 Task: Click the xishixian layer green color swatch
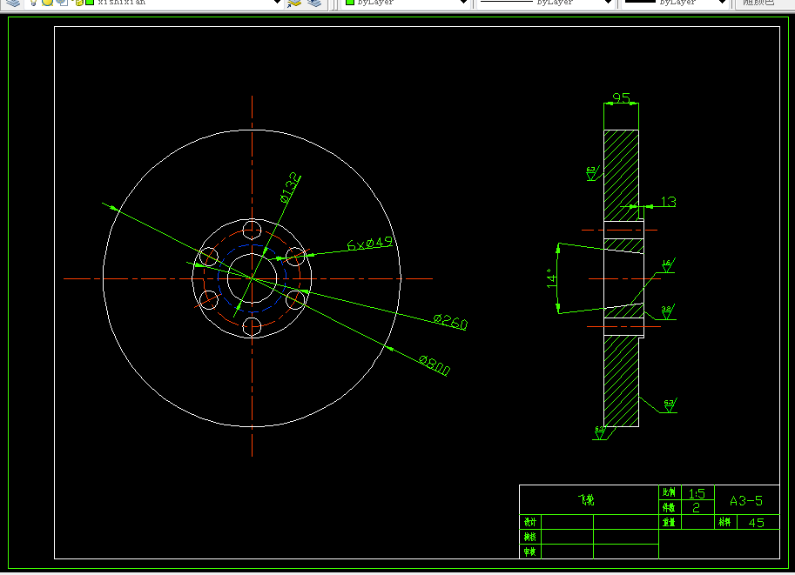[x=90, y=3]
